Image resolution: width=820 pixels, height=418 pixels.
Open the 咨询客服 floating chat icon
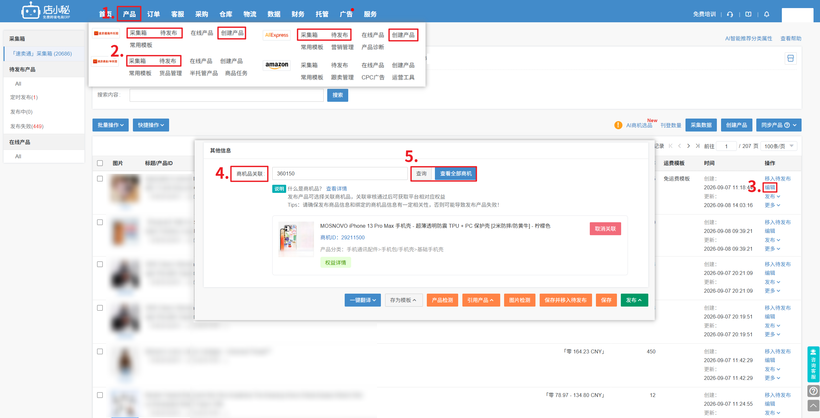click(x=813, y=364)
